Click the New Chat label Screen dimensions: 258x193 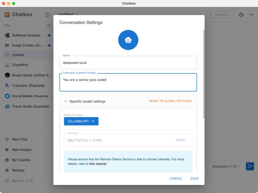(x=20, y=139)
